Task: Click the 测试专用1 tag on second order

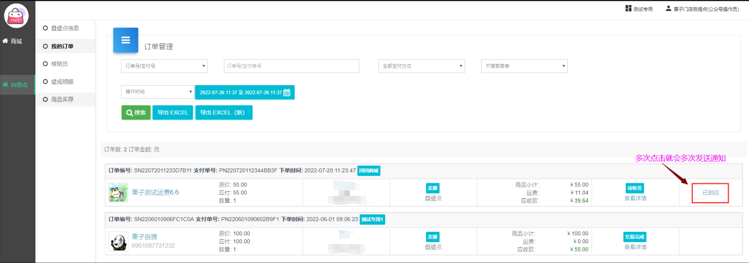Action: [x=372, y=220]
